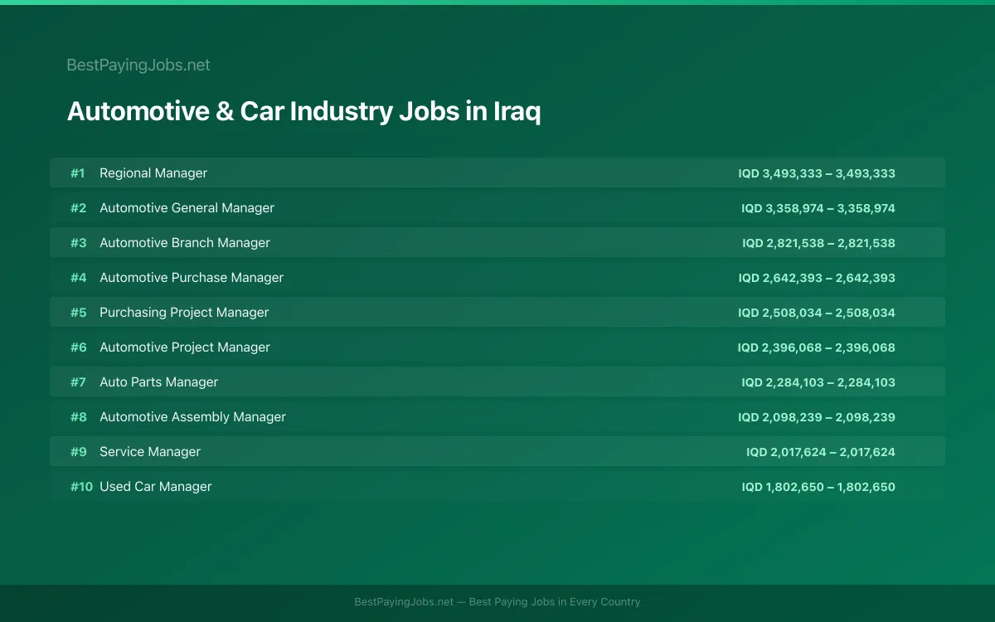The image size is (995, 622).
Task: Click salary IQD 2,017,624 – 2,017,624
Action: pyautogui.click(x=821, y=452)
